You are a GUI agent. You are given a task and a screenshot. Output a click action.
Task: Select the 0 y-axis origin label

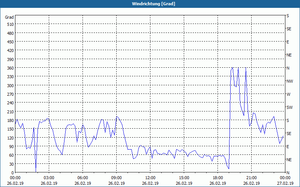pos(13,173)
